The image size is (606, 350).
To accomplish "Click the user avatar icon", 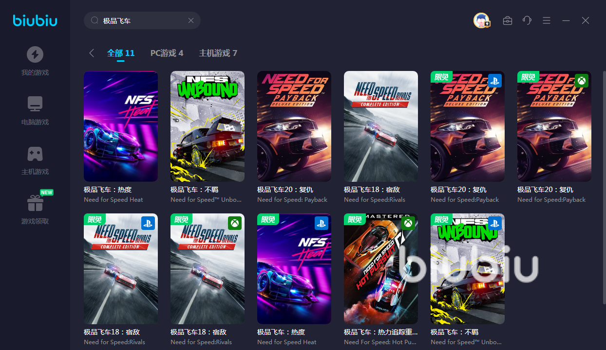I will pyautogui.click(x=481, y=20).
